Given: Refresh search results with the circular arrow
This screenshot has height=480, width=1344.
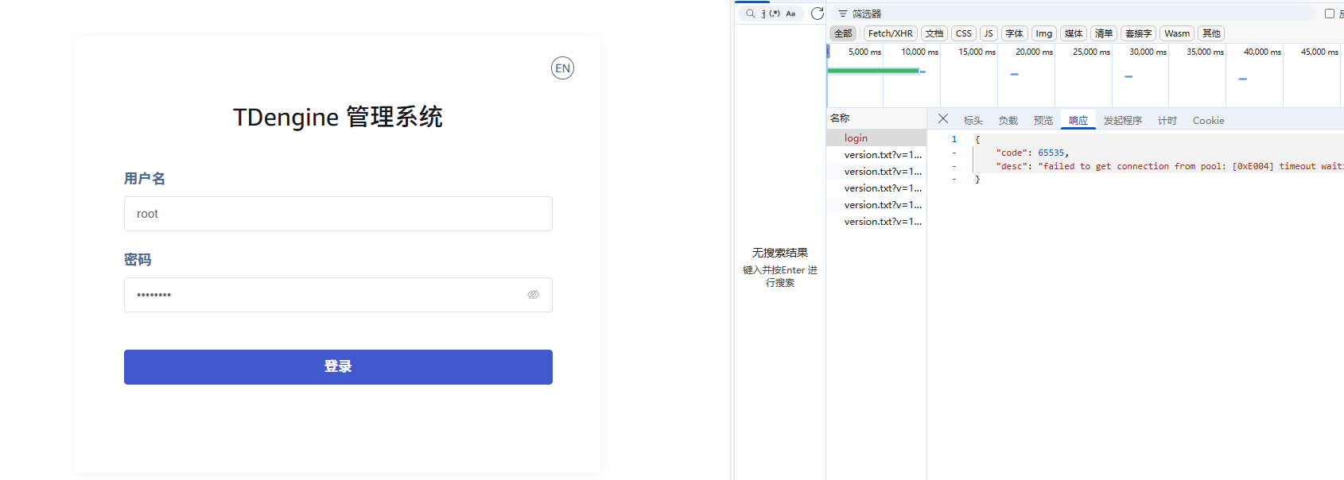Looking at the screenshot, I should (x=817, y=14).
